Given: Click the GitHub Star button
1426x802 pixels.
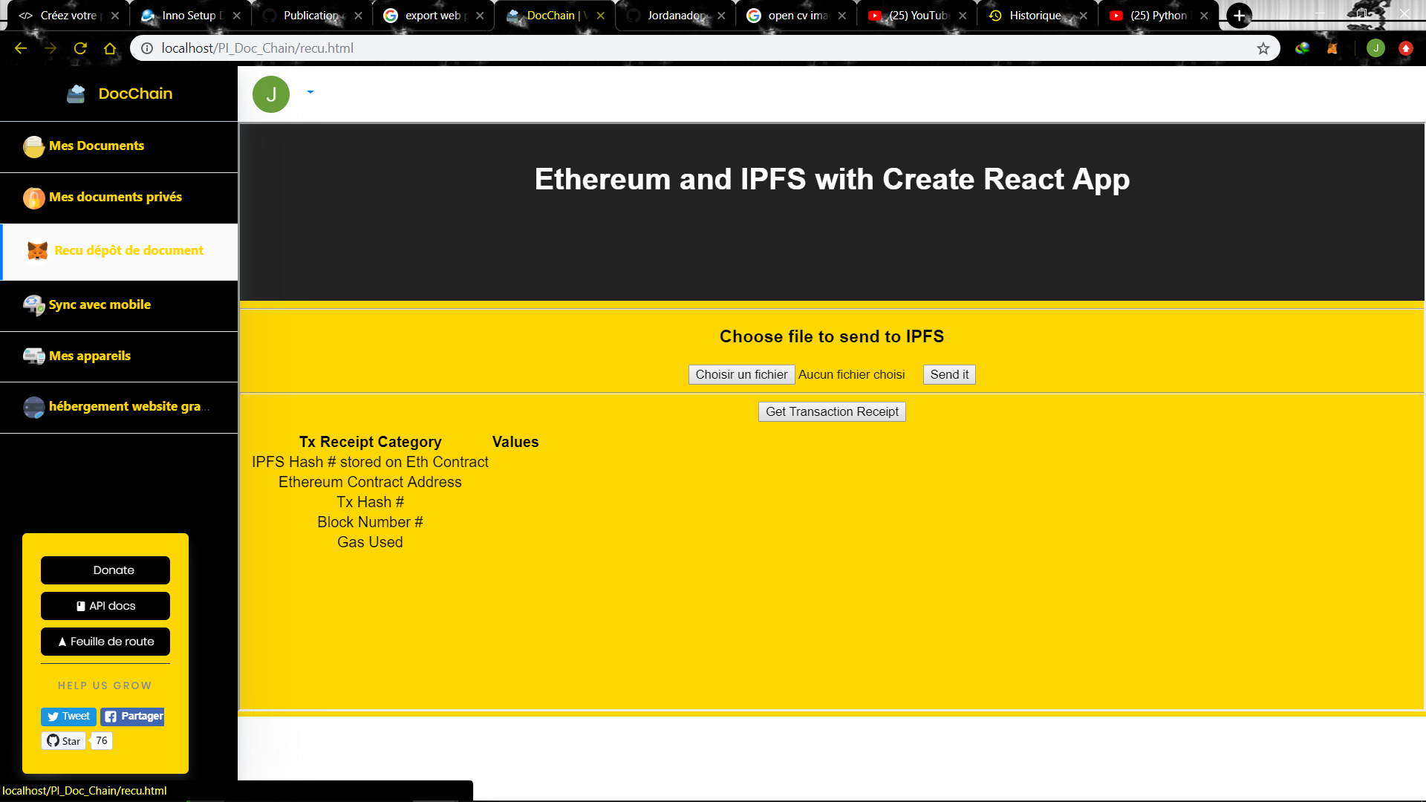Looking at the screenshot, I should [x=64, y=741].
